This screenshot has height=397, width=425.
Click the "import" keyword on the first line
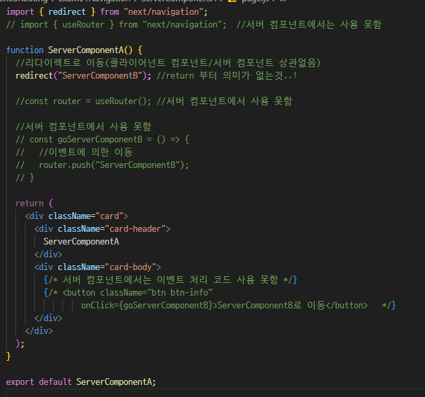(20, 12)
